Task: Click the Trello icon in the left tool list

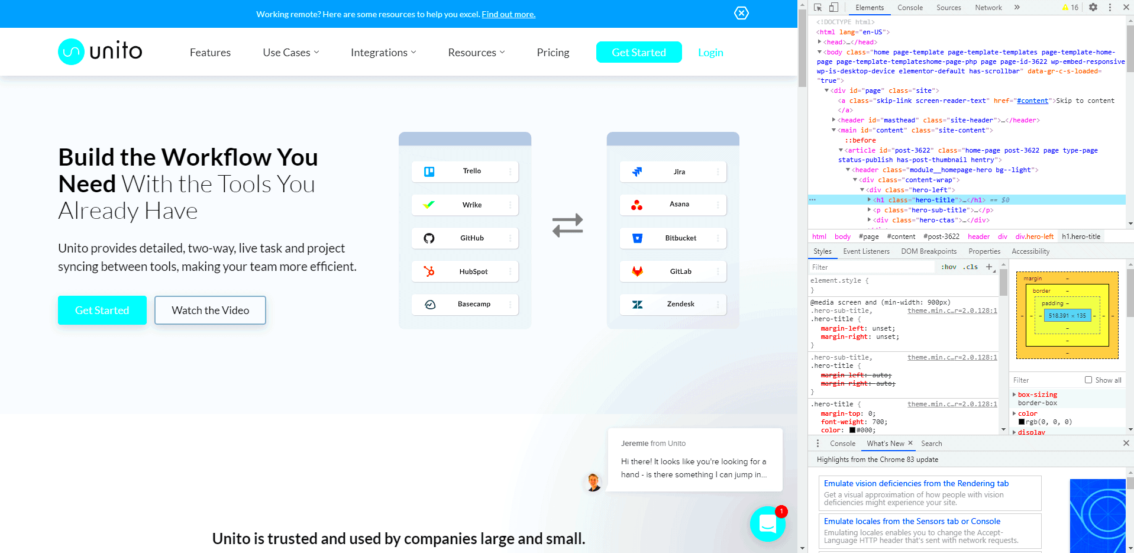Action: (x=429, y=172)
